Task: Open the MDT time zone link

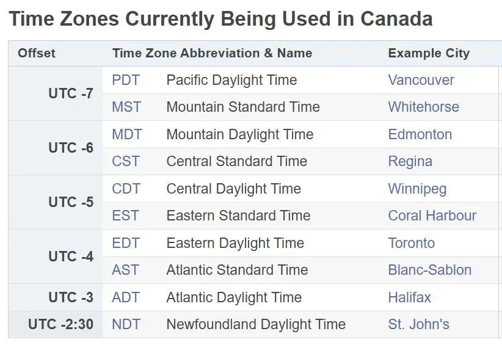Action: click(x=126, y=134)
